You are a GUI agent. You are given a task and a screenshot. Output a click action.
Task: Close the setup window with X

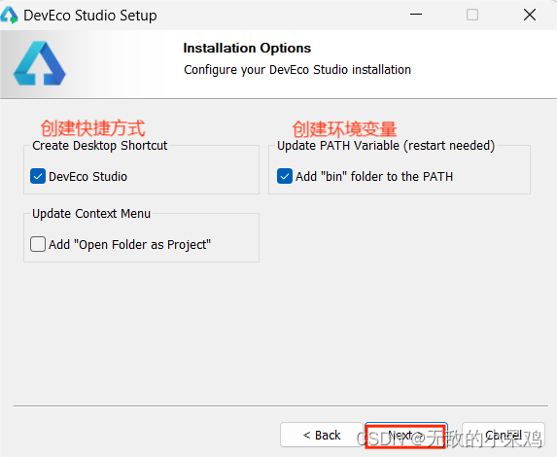530,15
